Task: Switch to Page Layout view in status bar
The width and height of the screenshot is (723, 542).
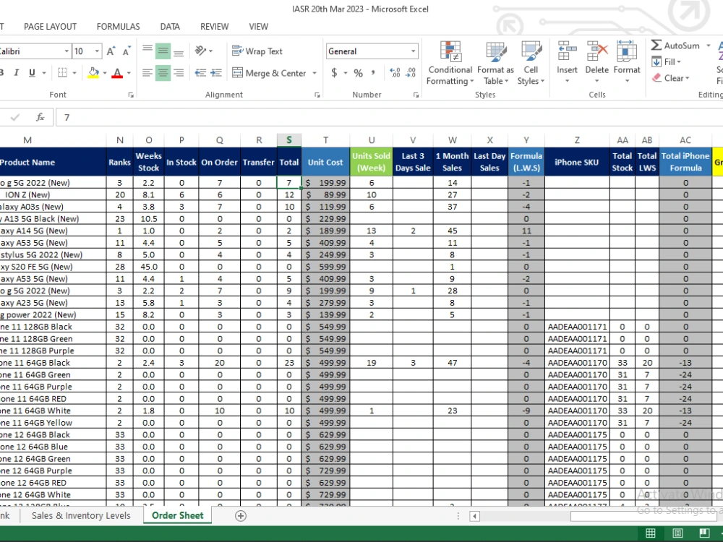Action: pos(677,533)
